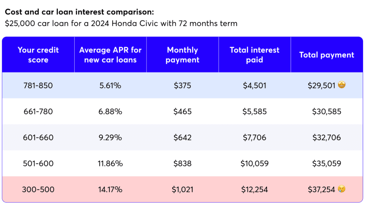Screen dimensions: 366x206
Task: Click the sad emoji beside $37,254
Action: (x=342, y=189)
